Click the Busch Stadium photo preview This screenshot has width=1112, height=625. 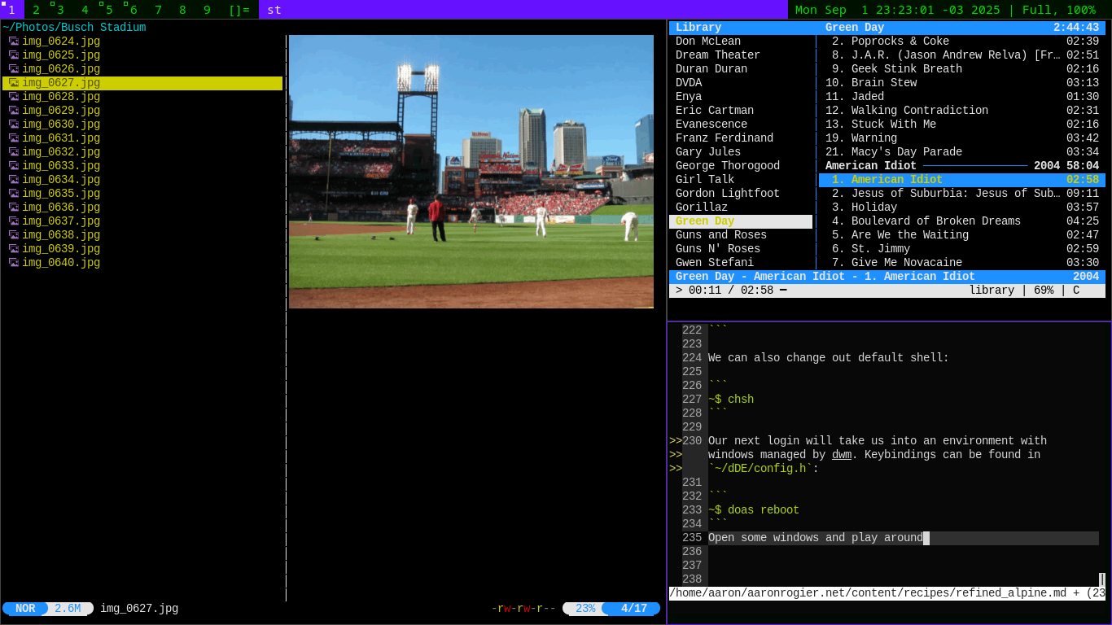pos(471,172)
